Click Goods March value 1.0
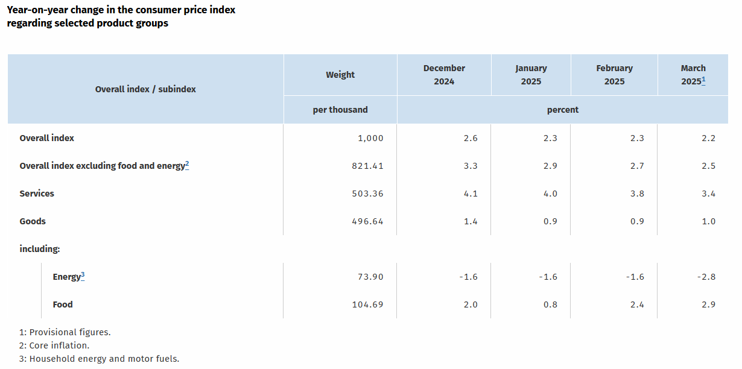This screenshot has width=742, height=369. pos(708,221)
